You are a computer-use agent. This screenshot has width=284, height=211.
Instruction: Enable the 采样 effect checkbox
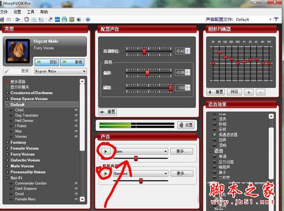[x=215, y=130]
